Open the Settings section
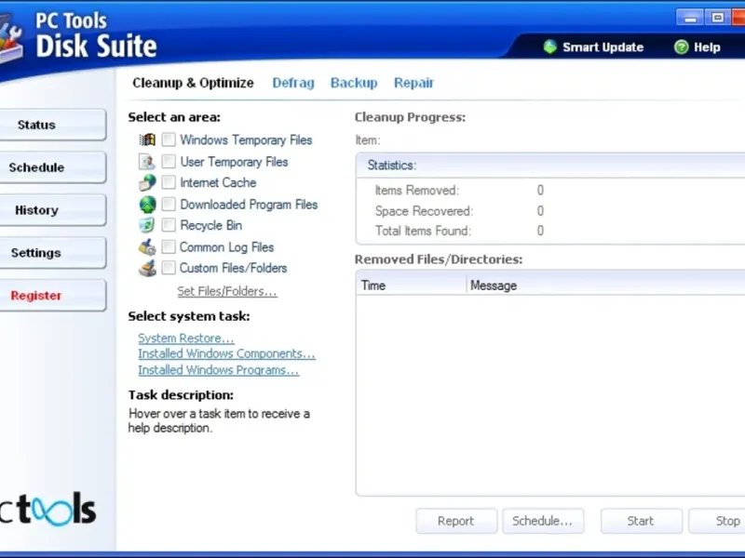This screenshot has width=745, height=558. 52,253
